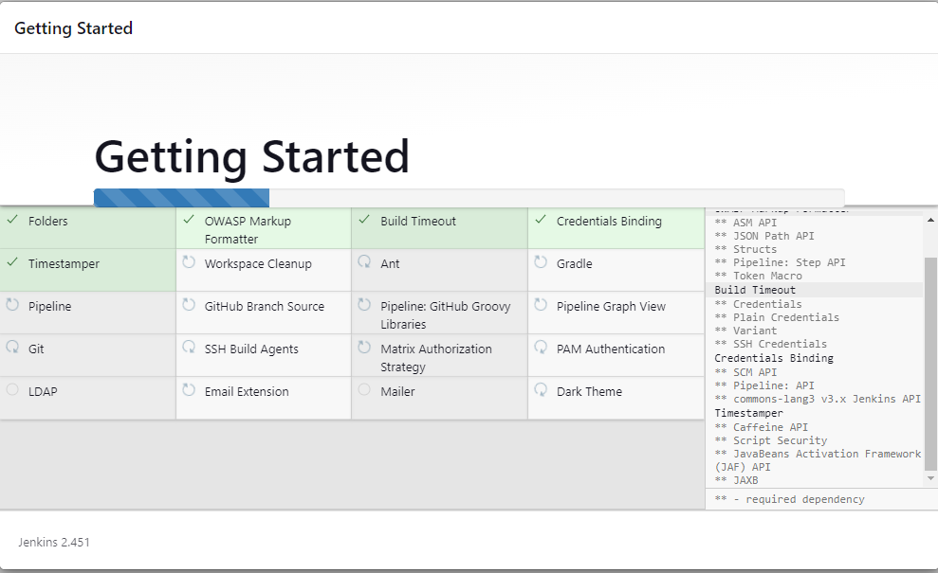Image resolution: width=938 pixels, height=573 pixels.
Task: Click the Matrix Authorization Strategy plugin name
Action: tap(436, 357)
